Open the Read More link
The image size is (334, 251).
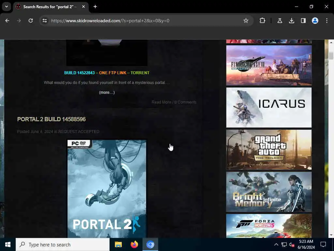[x=161, y=102]
